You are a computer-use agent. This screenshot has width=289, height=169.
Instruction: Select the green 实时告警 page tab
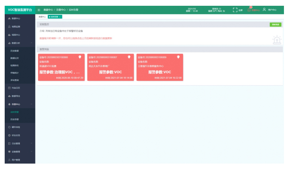click(x=54, y=17)
